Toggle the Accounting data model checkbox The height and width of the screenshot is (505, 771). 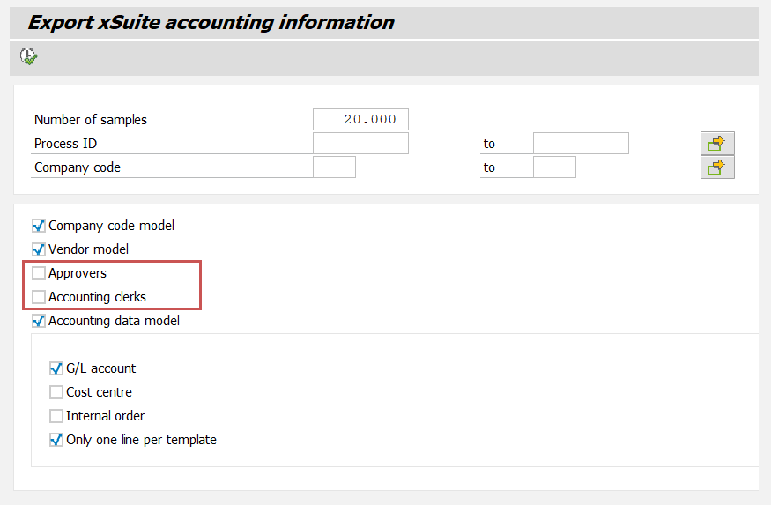click(x=39, y=321)
